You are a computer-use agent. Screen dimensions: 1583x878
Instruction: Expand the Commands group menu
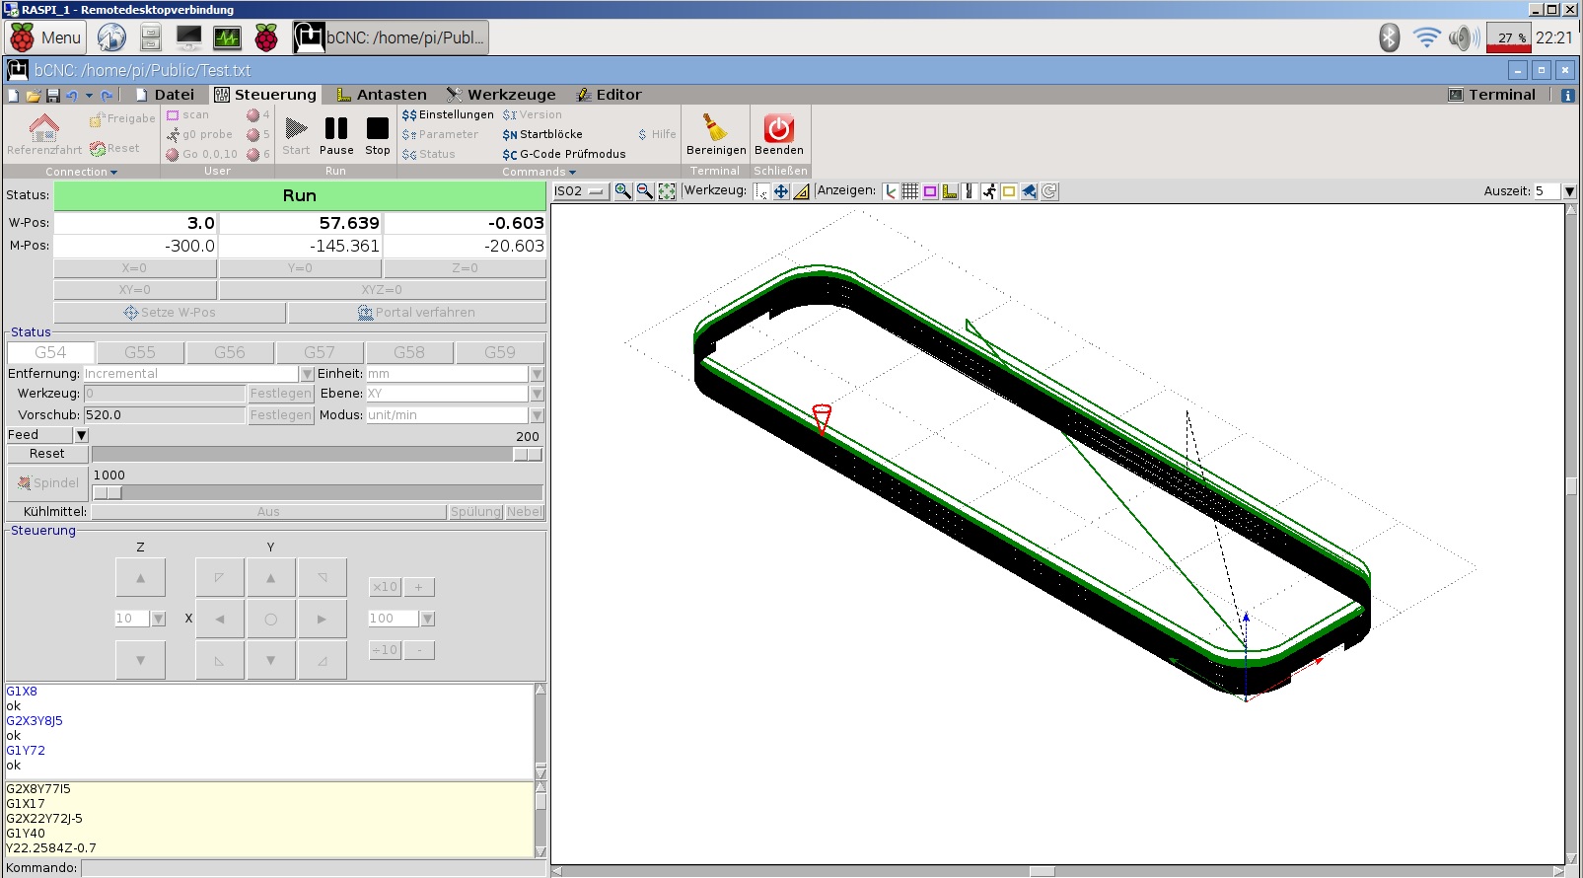click(539, 172)
